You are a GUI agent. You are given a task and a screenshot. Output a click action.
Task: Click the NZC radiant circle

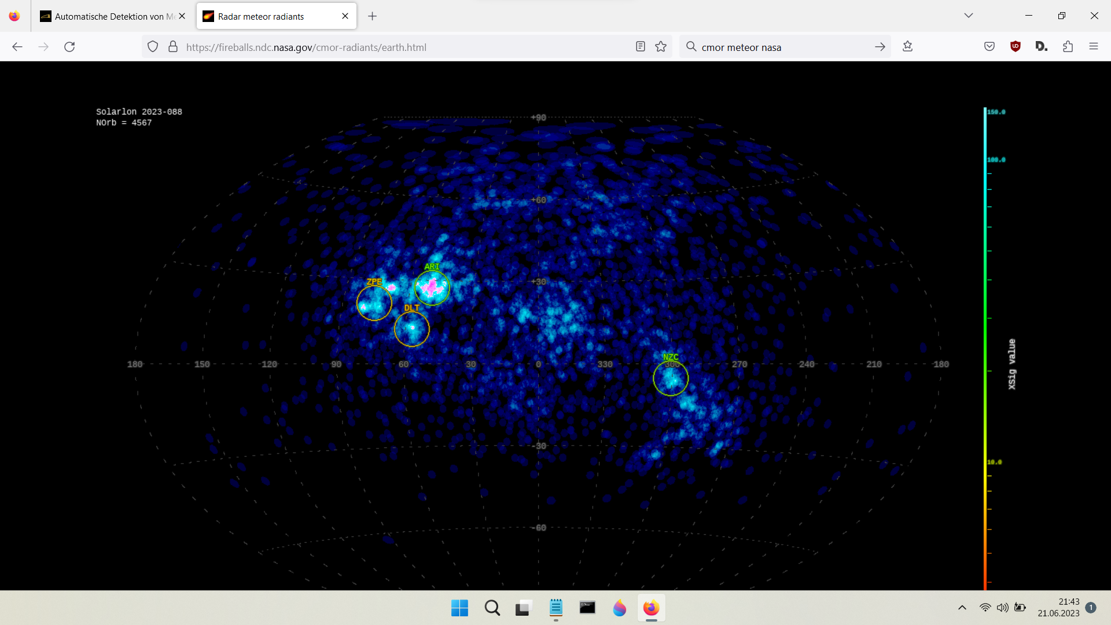(671, 378)
